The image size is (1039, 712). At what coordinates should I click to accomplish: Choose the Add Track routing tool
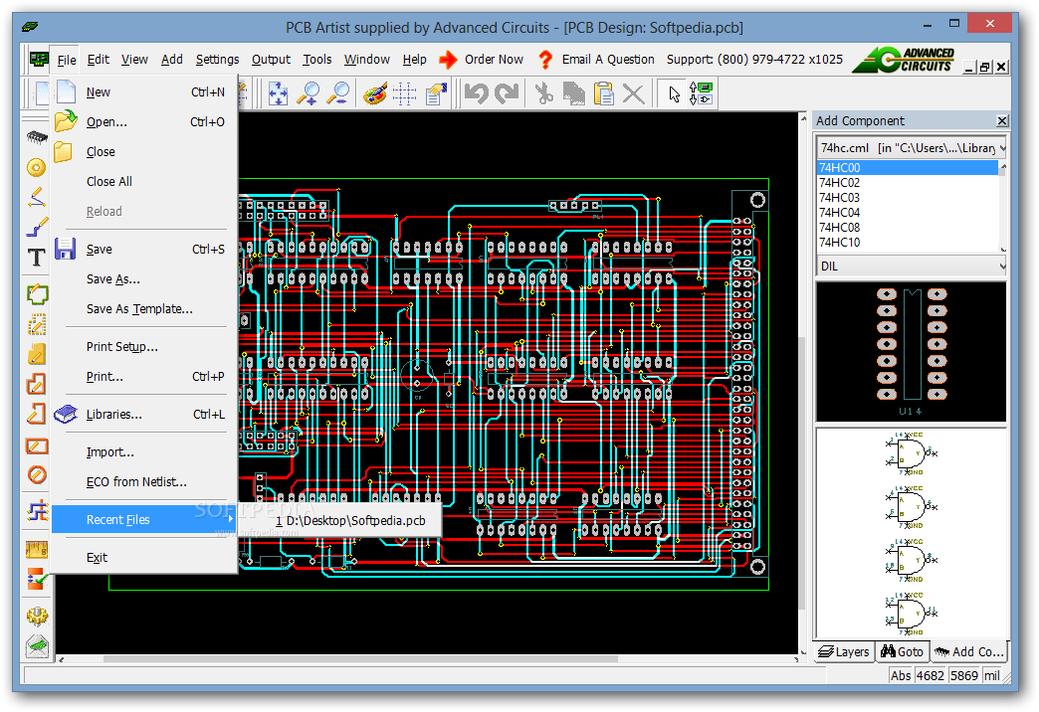[37, 227]
